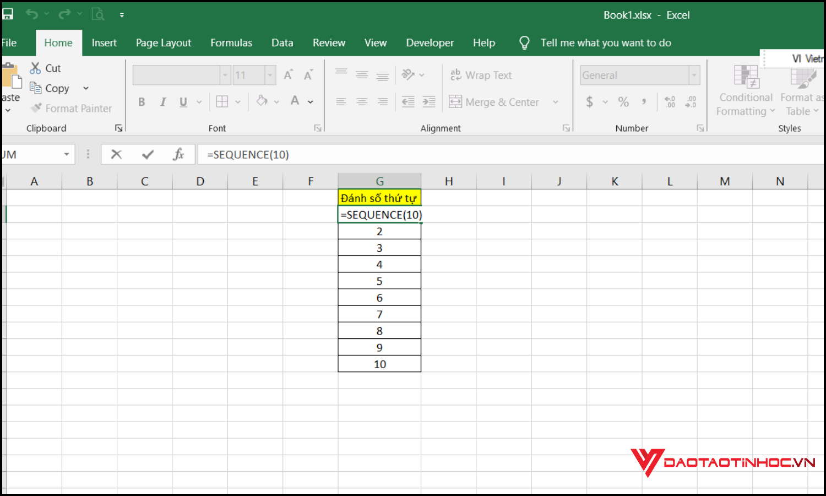This screenshot has height=496, width=826.
Task: Click the Conditional Formatting button
Action: [746, 91]
